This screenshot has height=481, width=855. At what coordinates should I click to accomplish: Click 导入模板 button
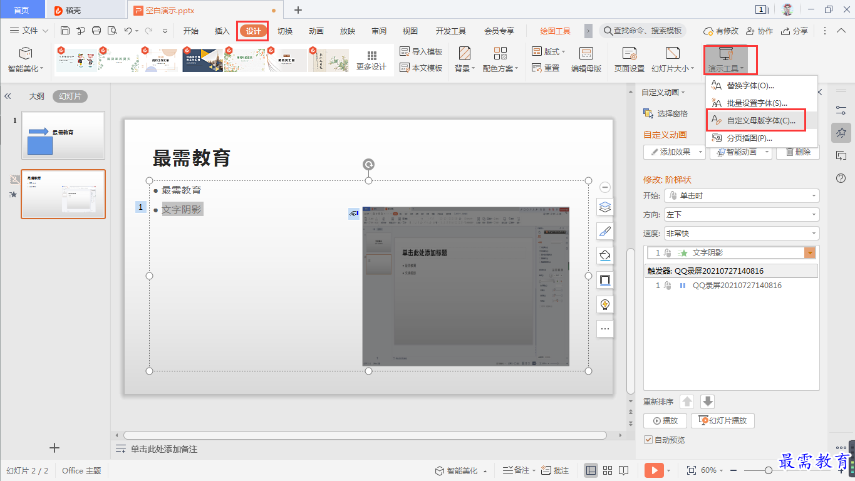pyautogui.click(x=420, y=52)
